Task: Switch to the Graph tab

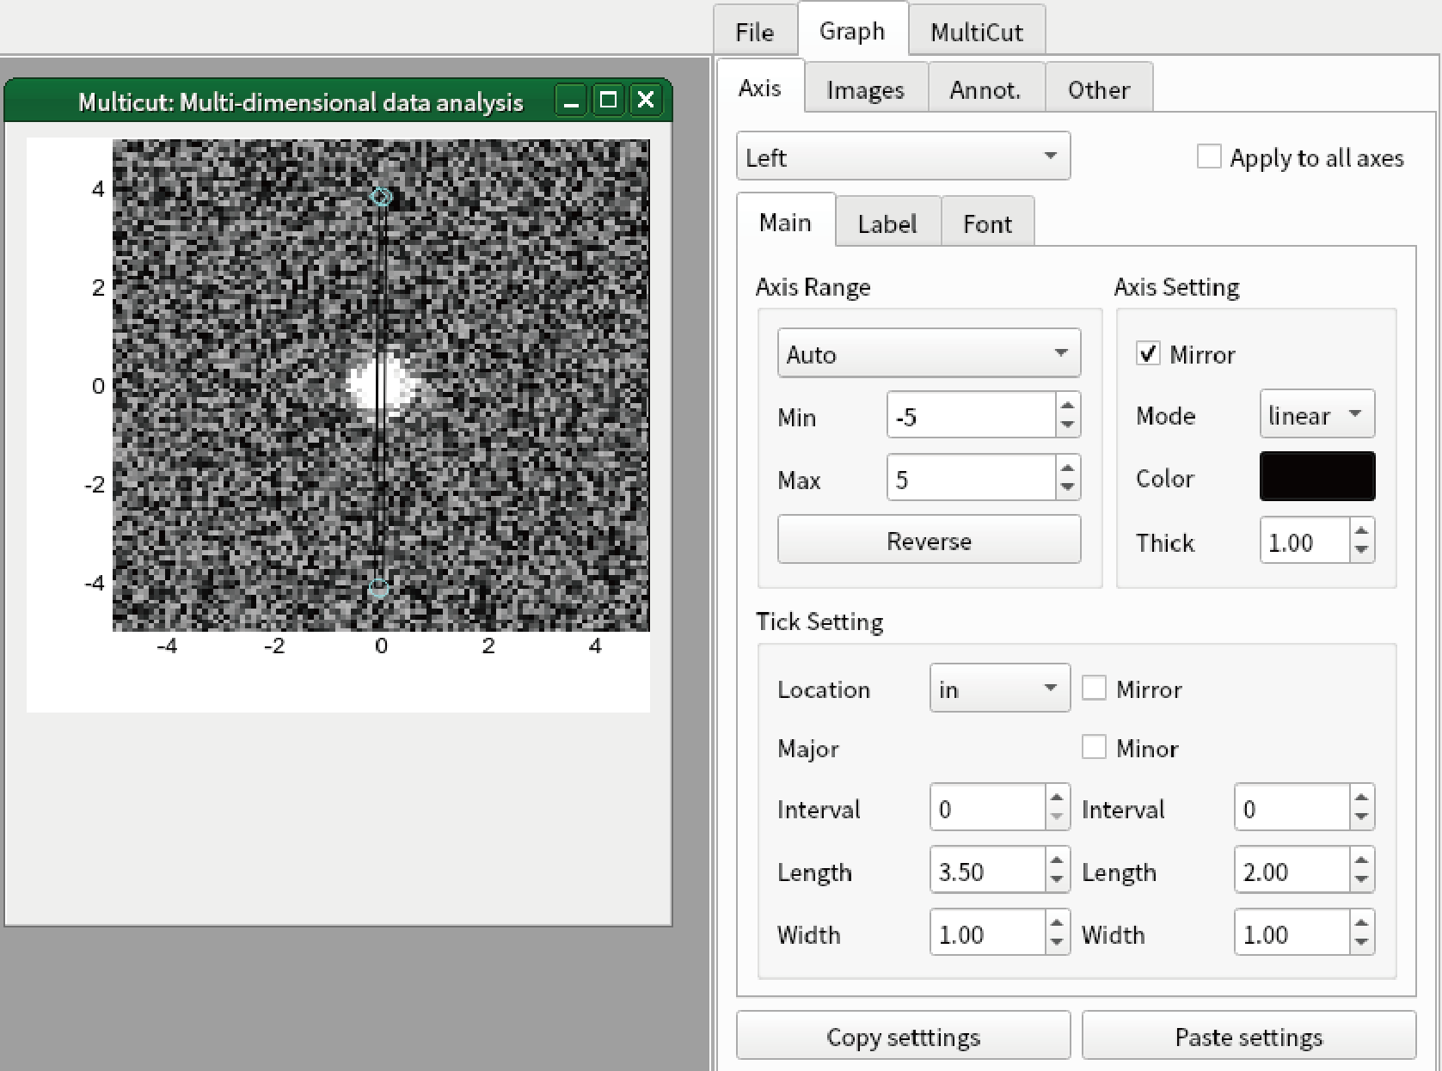Action: [x=852, y=31]
